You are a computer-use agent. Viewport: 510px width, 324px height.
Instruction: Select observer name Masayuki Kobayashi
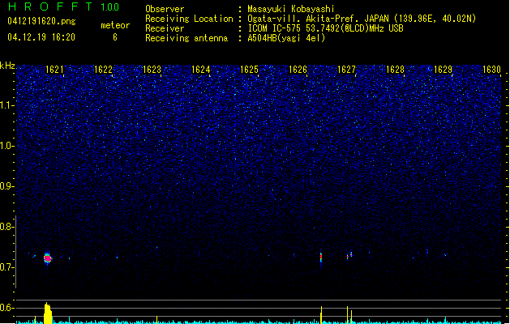[291, 9]
